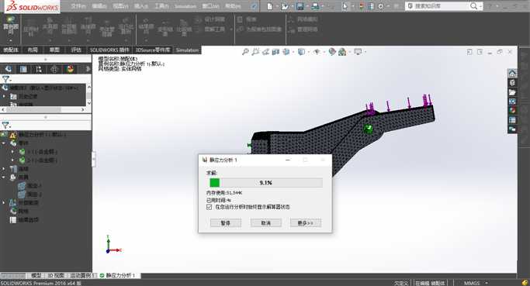Click the 取消 cancel button in solver dialog
Viewport: 530px width, 286px height.
pyautogui.click(x=265, y=223)
